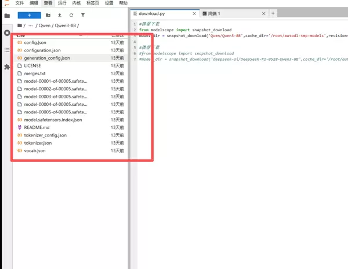Open the 设置 menu
Image resolution: width=348 pixels, height=269 pixels.
click(109, 3)
